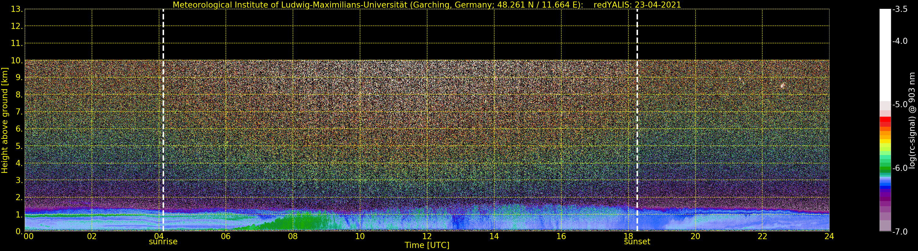
Task: Click the "3." height axis tick label
Action: click(19, 180)
